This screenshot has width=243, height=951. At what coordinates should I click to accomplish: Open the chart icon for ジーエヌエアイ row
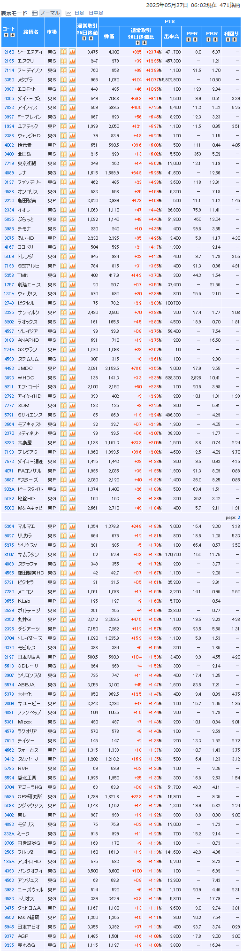[x=72, y=52]
